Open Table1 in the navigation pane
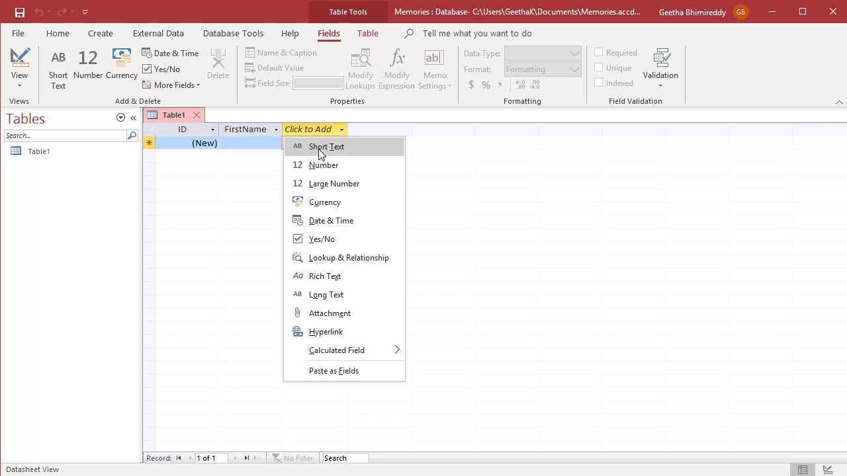The height and width of the screenshot is (476, 847). [x=39, y=151]
